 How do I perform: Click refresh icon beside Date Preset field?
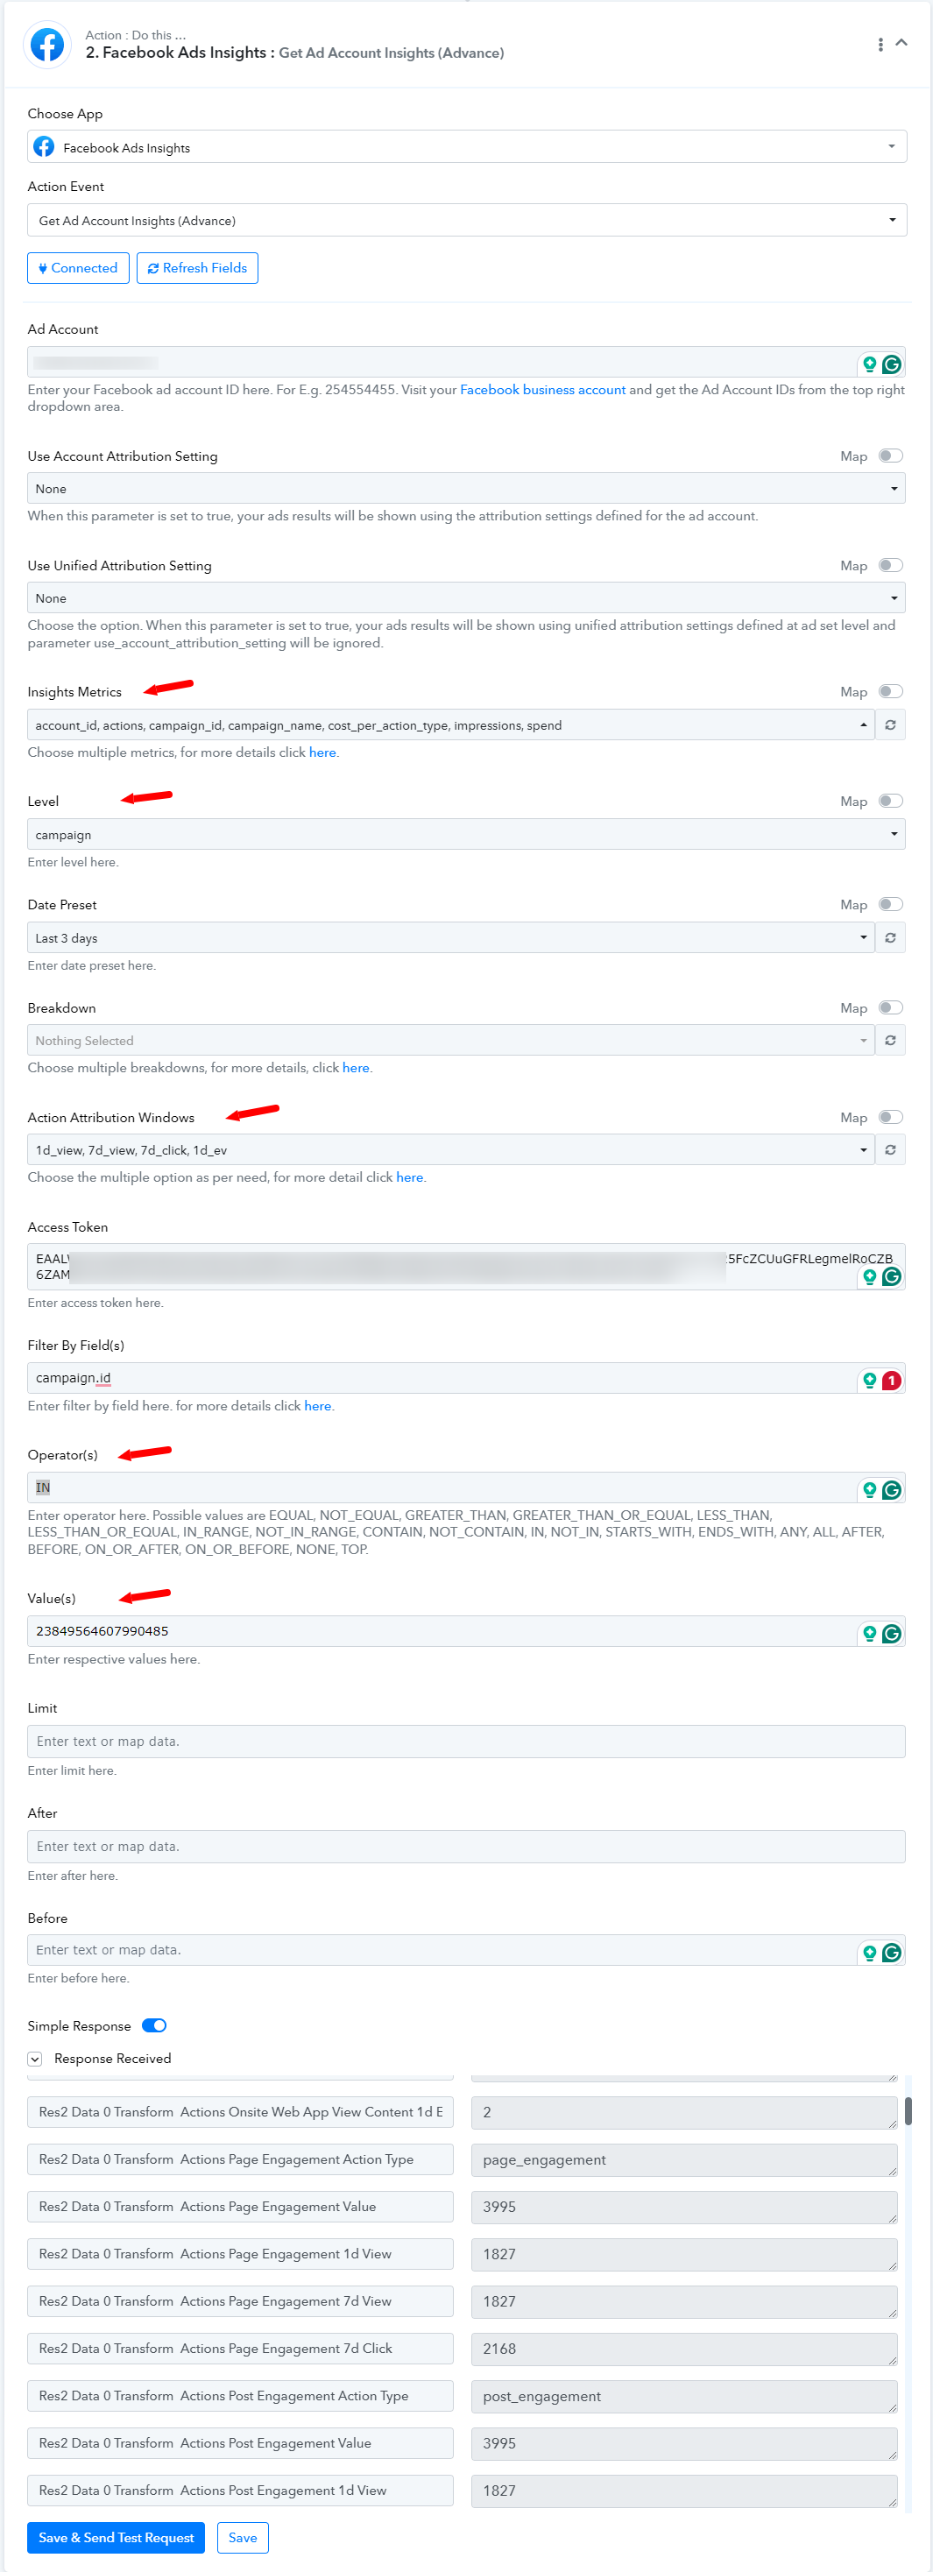[890, 937]
